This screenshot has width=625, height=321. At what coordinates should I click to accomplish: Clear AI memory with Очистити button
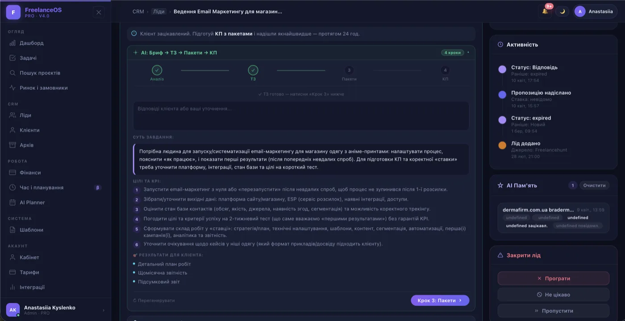pyautogui.click(x=594, y=185)
